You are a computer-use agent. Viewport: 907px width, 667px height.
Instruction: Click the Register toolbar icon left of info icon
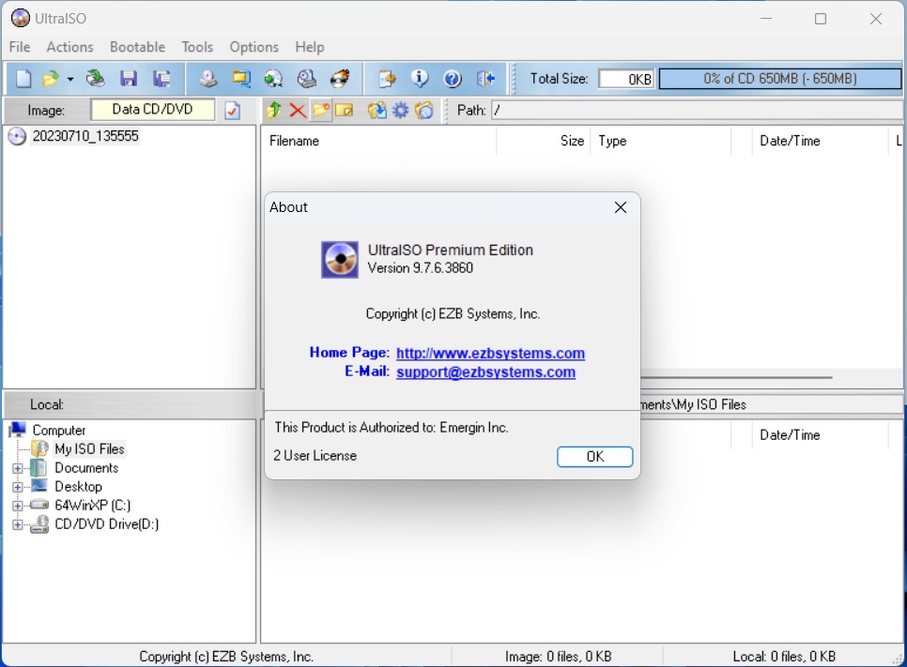click(387, 79)
